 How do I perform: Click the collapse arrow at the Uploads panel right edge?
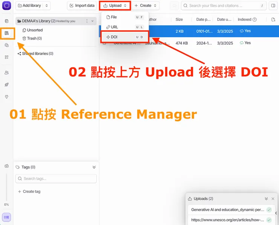tap(276, 213)
